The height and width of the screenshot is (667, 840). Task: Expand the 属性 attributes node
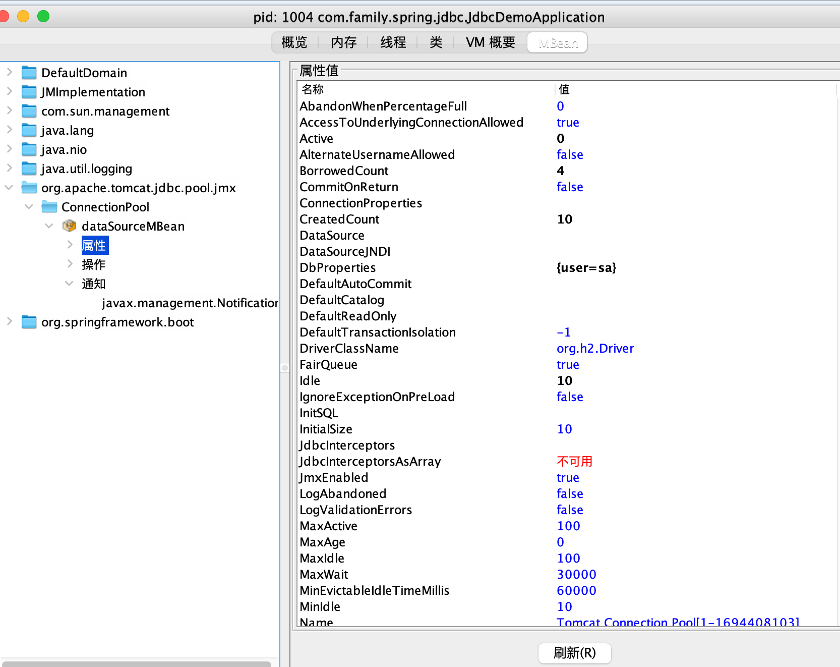[70, 245]
